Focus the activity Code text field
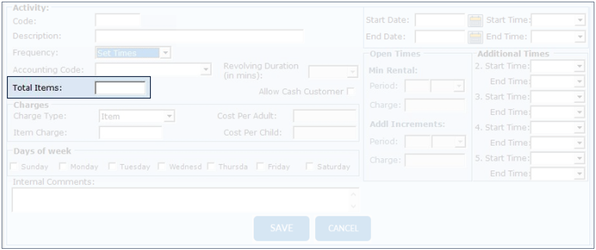596x250 pixels. coord(117,21)
